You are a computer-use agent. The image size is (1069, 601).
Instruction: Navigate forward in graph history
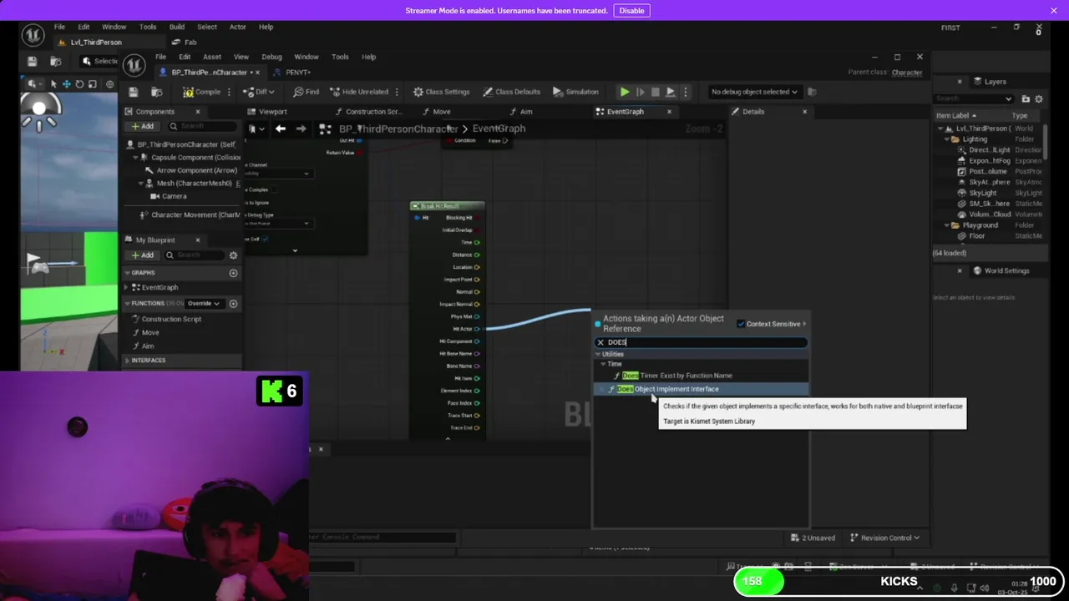pyautogui.click(x=301, y=129)
